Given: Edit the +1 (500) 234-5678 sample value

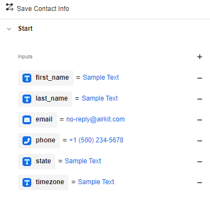Looking at the screenshot, I should [x=97, y=140].
